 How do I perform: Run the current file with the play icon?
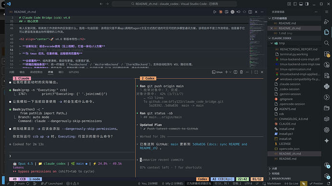215,12
